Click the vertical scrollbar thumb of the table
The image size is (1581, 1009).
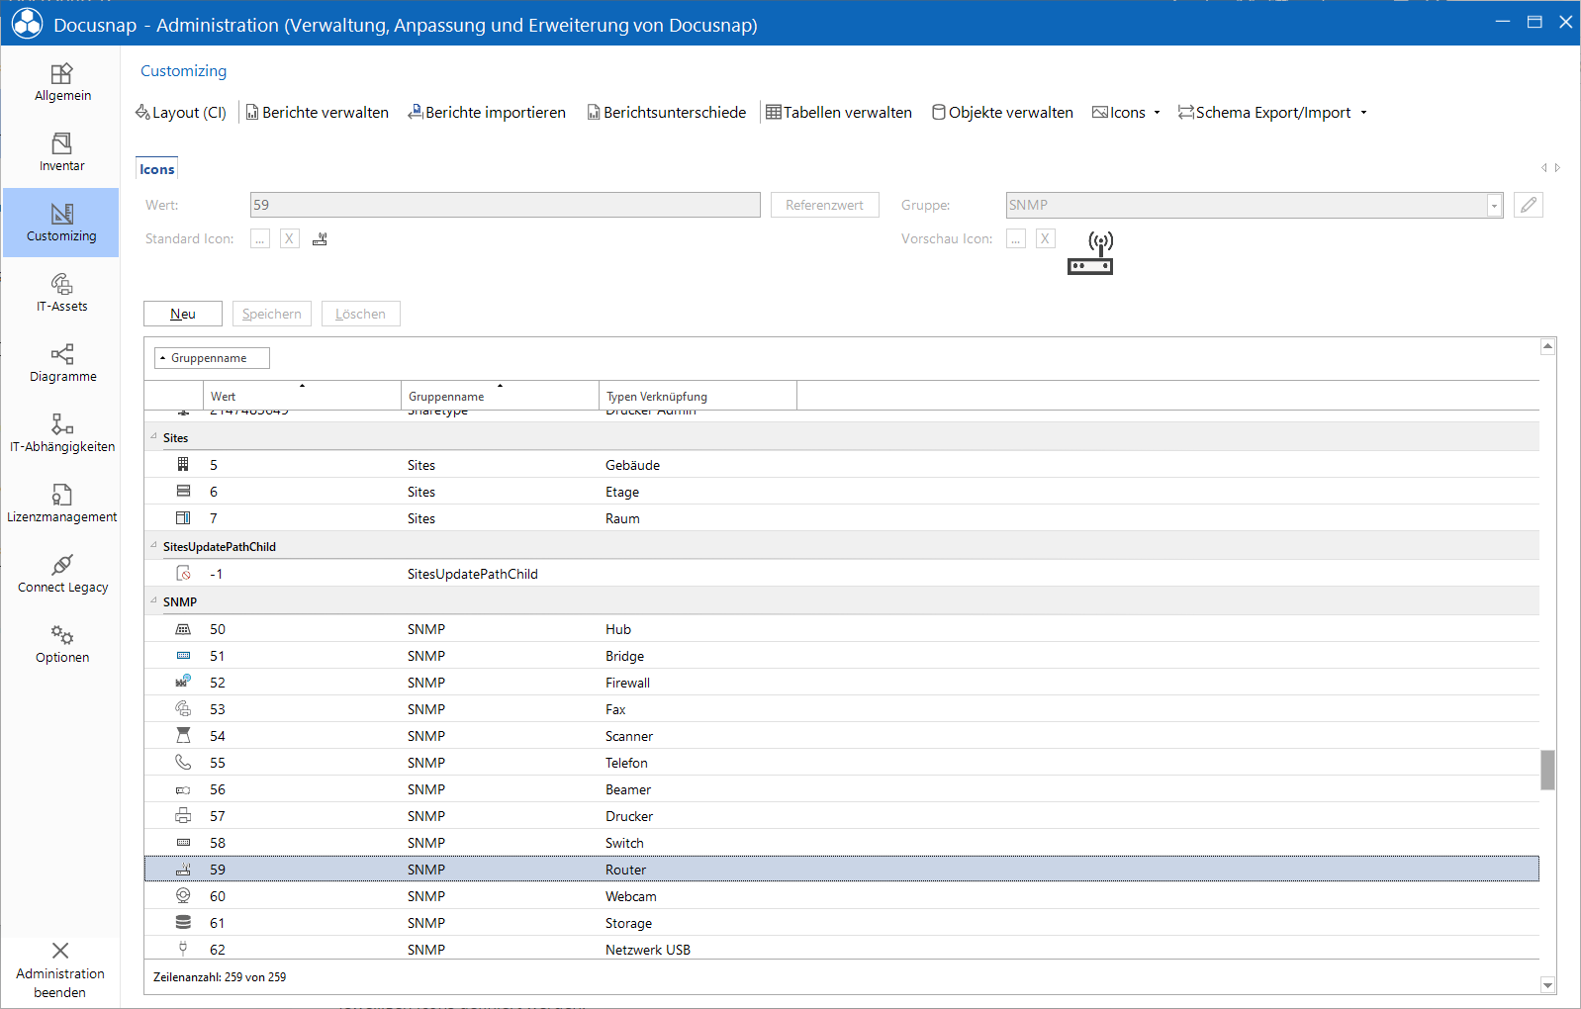[x=1547, y=771]
